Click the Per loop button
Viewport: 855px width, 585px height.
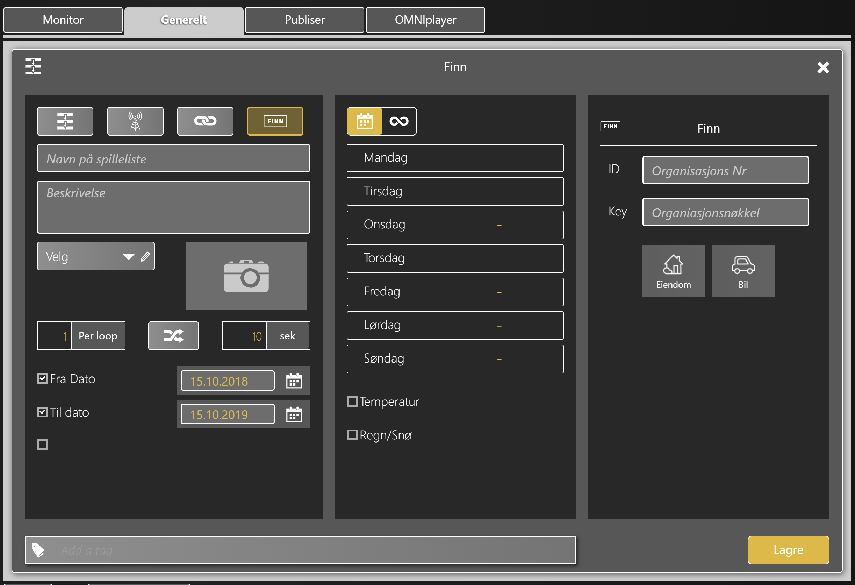coord(98,336)
